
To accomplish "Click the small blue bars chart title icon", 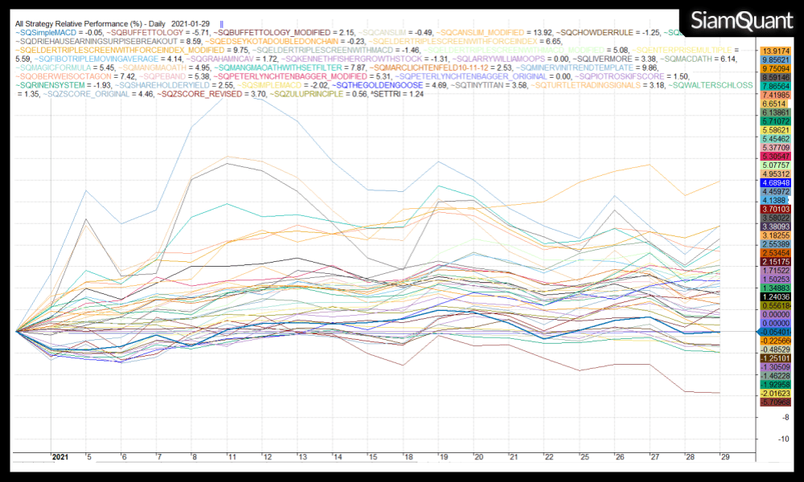I will pos(221,25).
